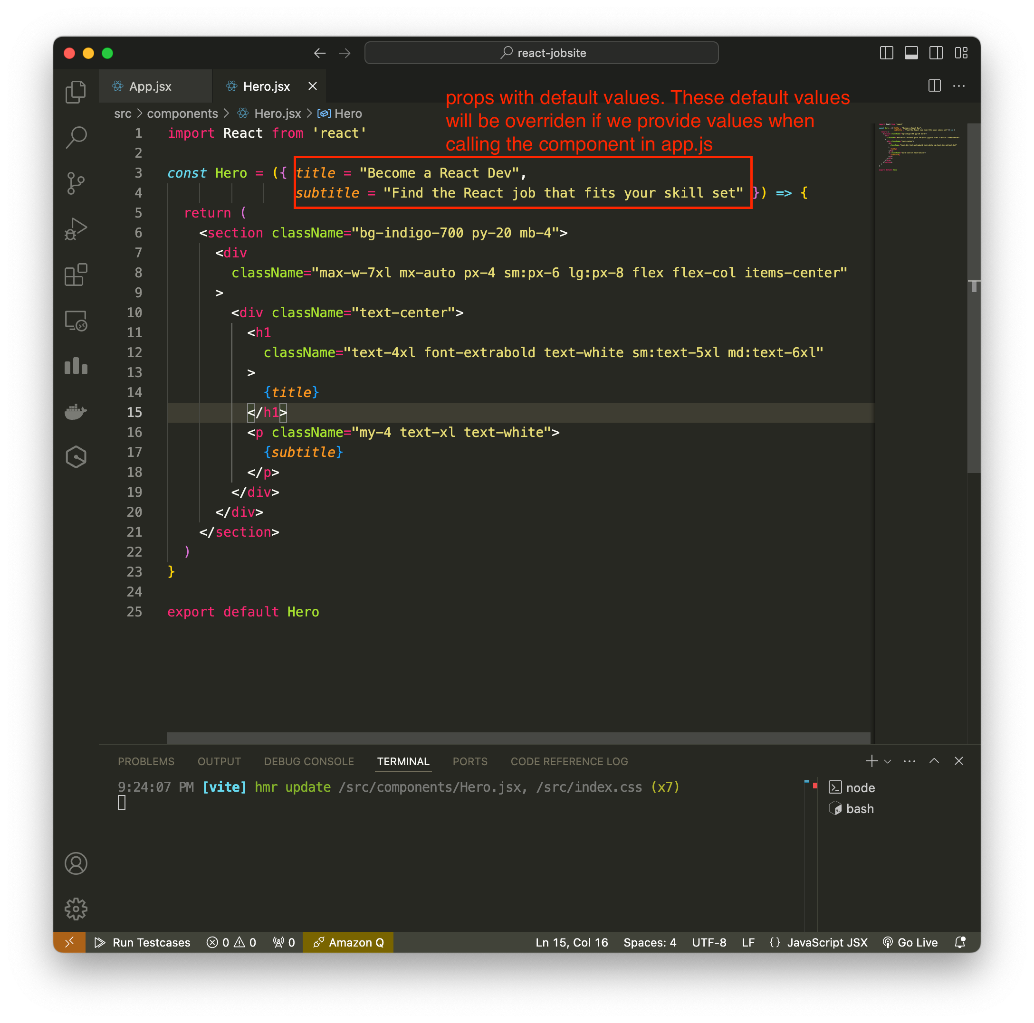The height and width of the screenshot is (1023, 1034).
Task: Click Run Testcases in status bar
Action: coord(143,942)
